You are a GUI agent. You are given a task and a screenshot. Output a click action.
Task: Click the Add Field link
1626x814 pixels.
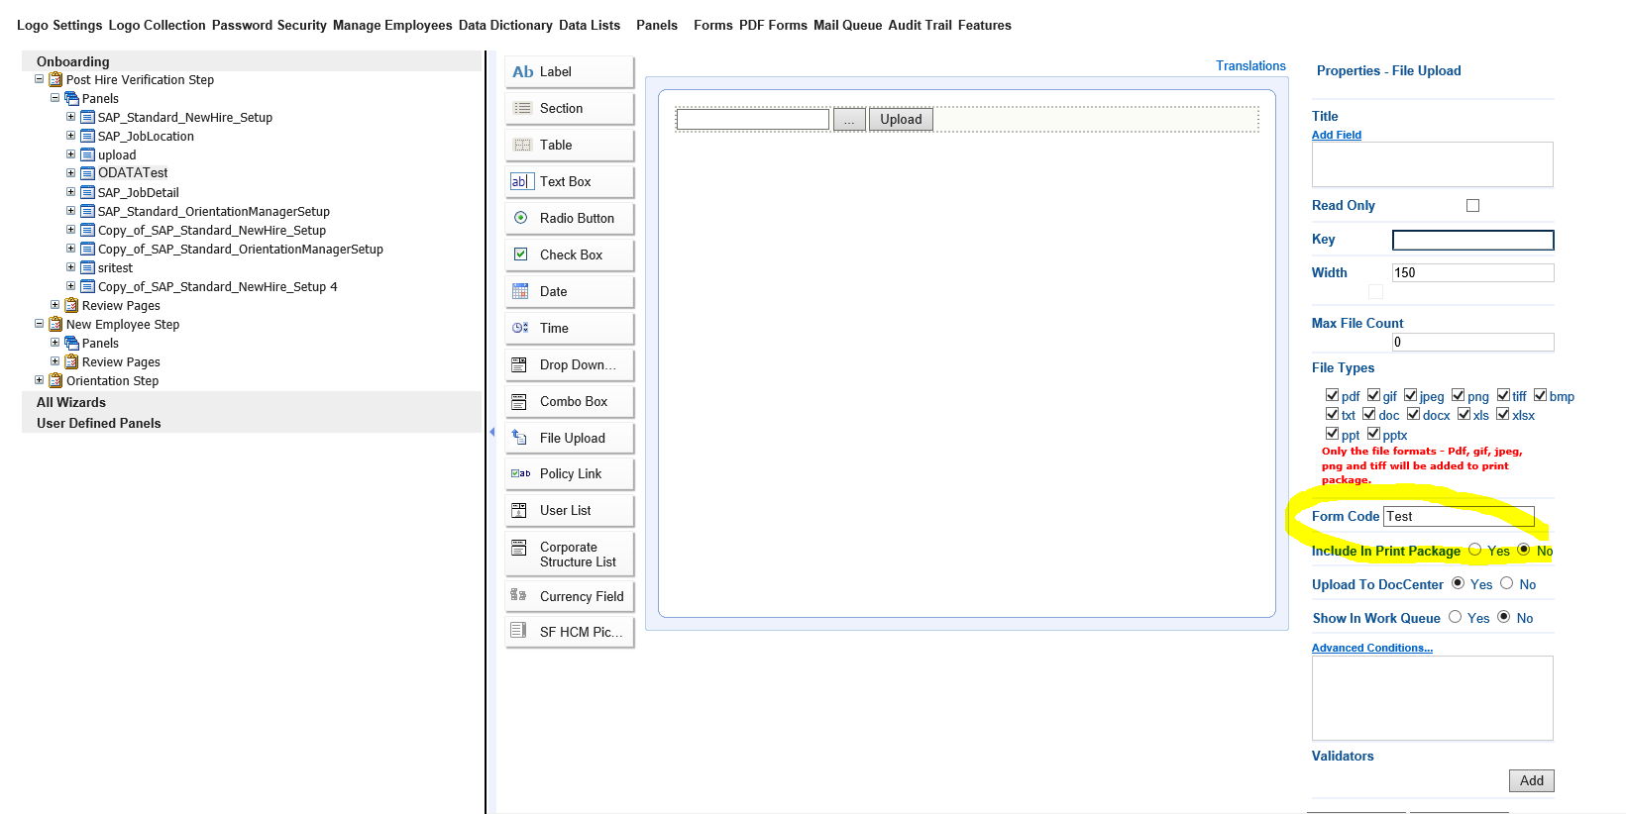pos(1337,135)
